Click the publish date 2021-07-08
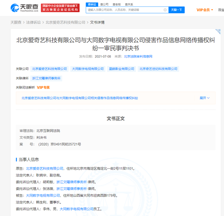This screenshot has width=224, height=216. click(103, 57)
